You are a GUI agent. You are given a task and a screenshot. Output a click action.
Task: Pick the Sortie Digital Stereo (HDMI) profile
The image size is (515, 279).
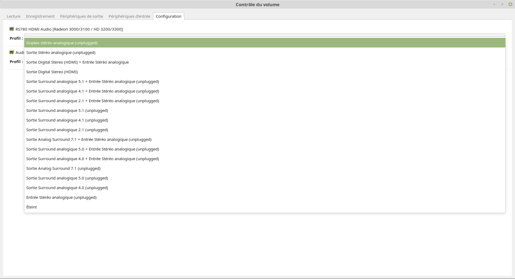click(52, 72)
